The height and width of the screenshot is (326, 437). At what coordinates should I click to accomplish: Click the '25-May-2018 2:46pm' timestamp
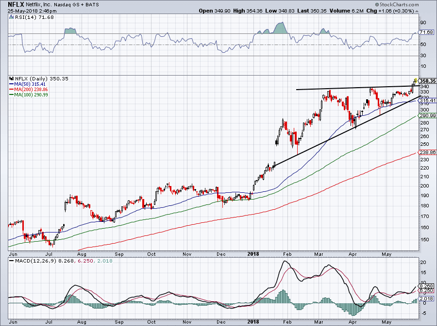pyautogui.click(x=32, y=11)
